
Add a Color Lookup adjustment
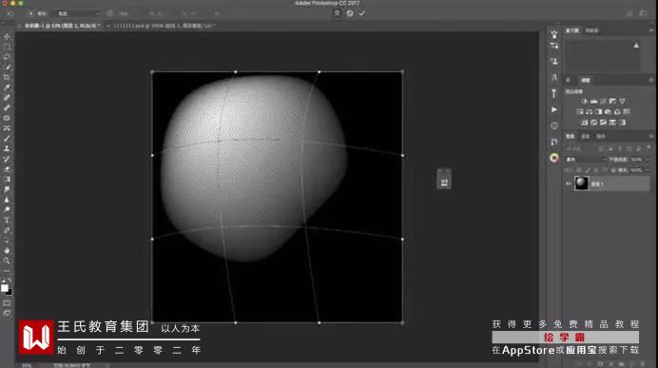[627, 111]
